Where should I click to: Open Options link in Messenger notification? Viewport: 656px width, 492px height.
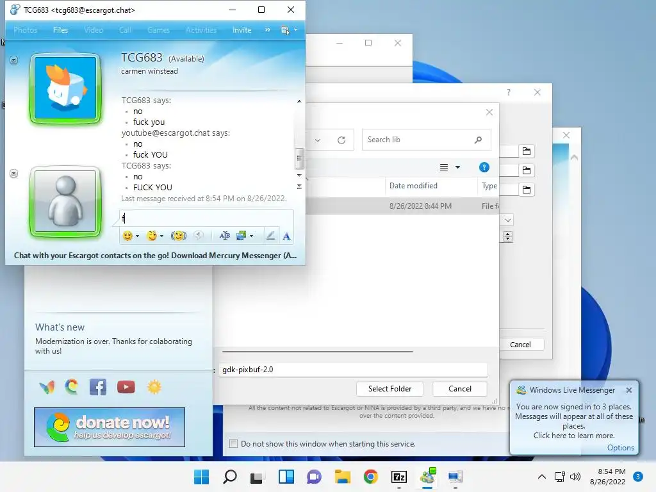[620, 448]
